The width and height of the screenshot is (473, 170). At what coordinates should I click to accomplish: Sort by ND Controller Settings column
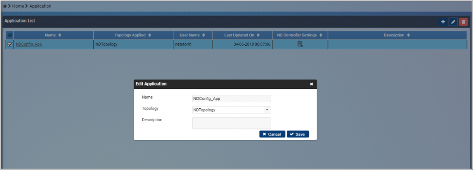click(x=300, y=35)
